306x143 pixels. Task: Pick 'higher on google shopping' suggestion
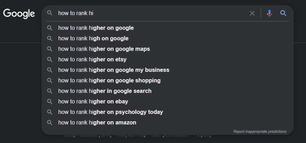[109, 80]
